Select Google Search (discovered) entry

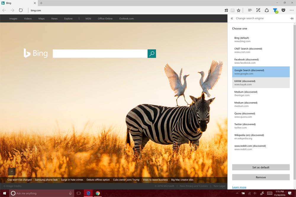(261, 72)
